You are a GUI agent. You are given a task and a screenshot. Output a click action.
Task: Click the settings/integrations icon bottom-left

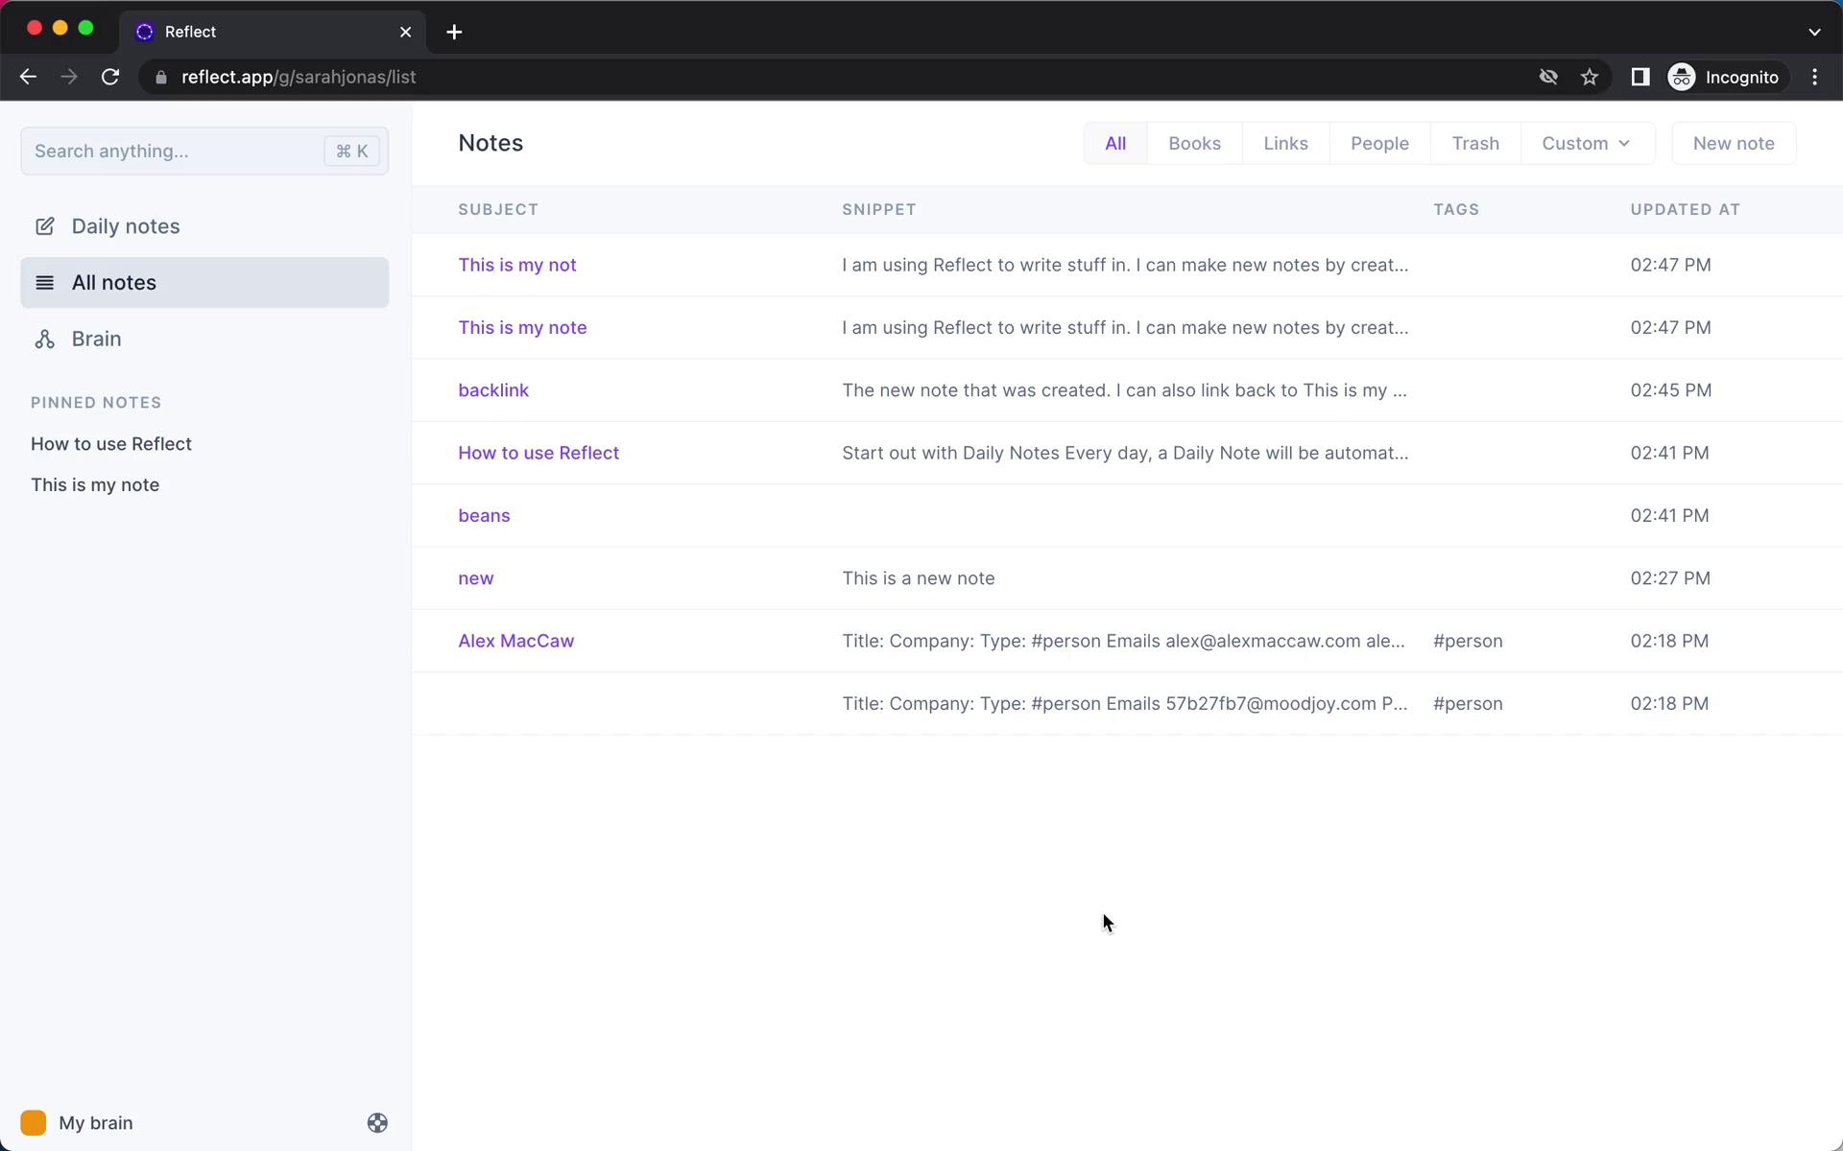point(378,1123)
